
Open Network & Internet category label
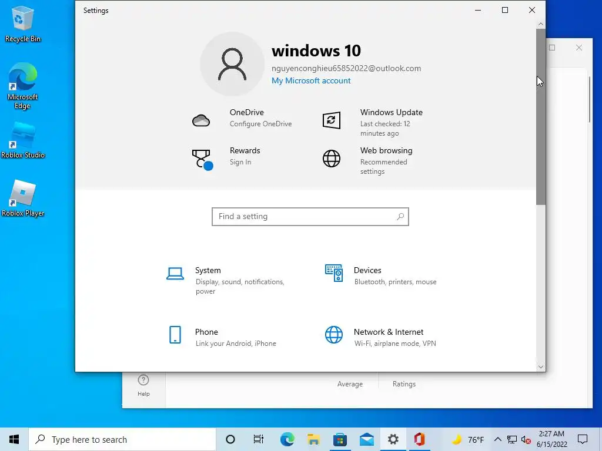[389, 332]
